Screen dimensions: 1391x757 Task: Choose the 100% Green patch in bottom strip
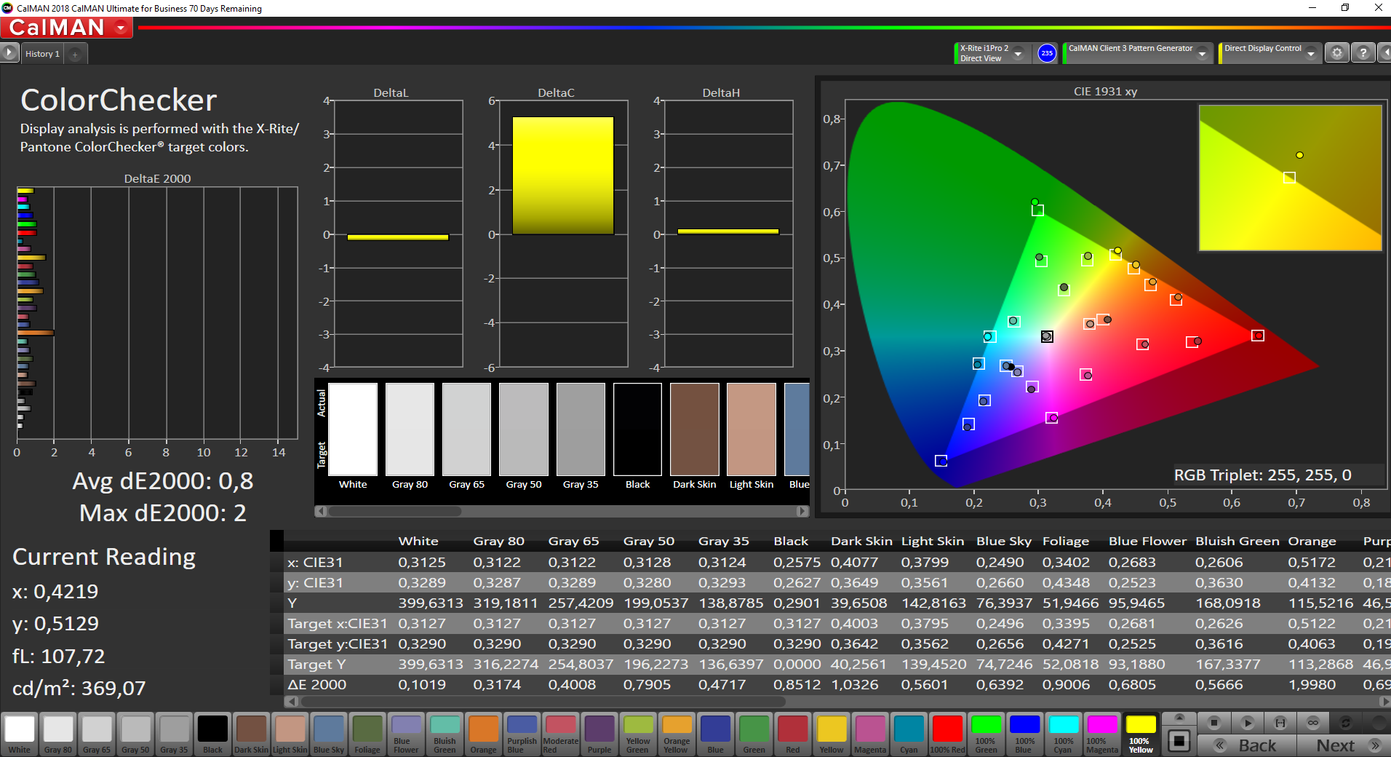pyautogui.click(x=986, y=734)
